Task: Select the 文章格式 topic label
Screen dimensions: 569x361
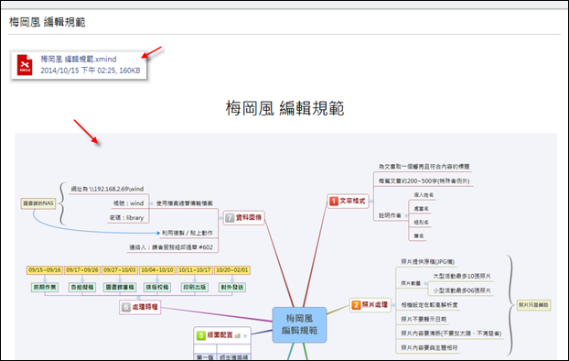Action: click(352, 201)
